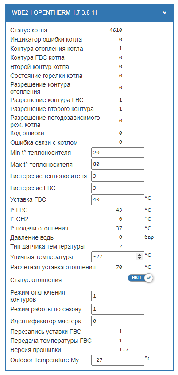The height and width of the screenshot is (375, 178).
Task: Click the Outdoor Temperature My field
Action: 118,360
